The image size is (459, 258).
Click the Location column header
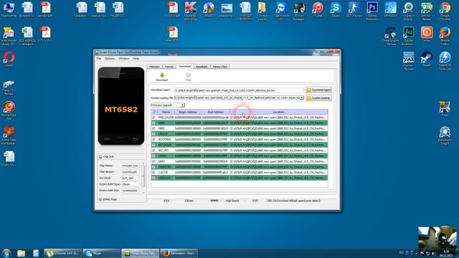click(279, 112)
